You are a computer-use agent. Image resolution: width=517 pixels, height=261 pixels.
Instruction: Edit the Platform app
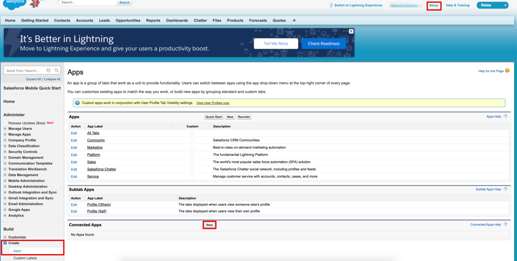pos(74,155)
